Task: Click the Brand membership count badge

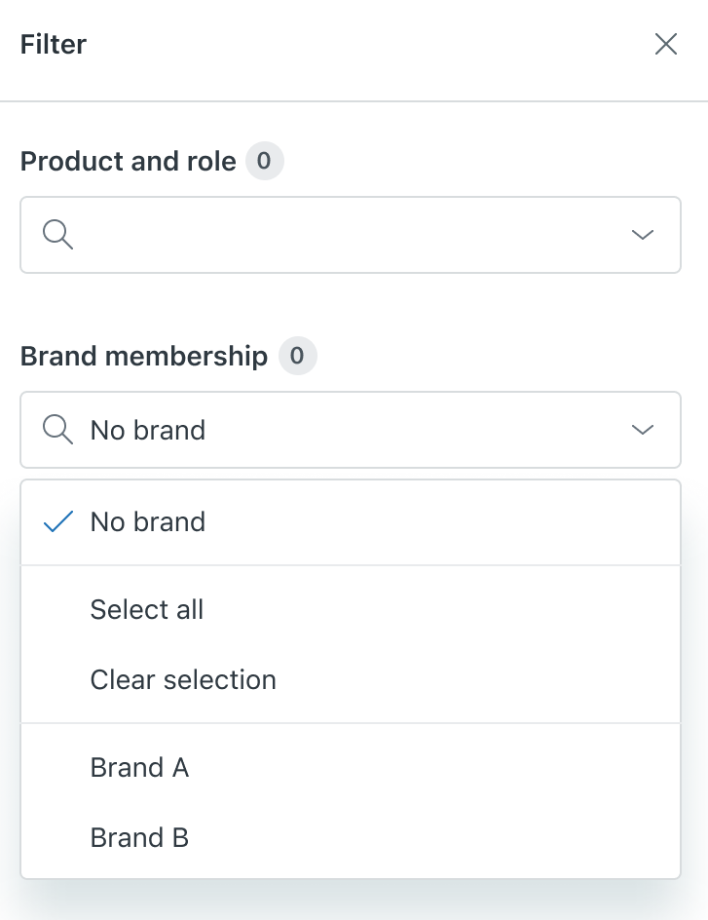Action: click(x=297, y=356)
